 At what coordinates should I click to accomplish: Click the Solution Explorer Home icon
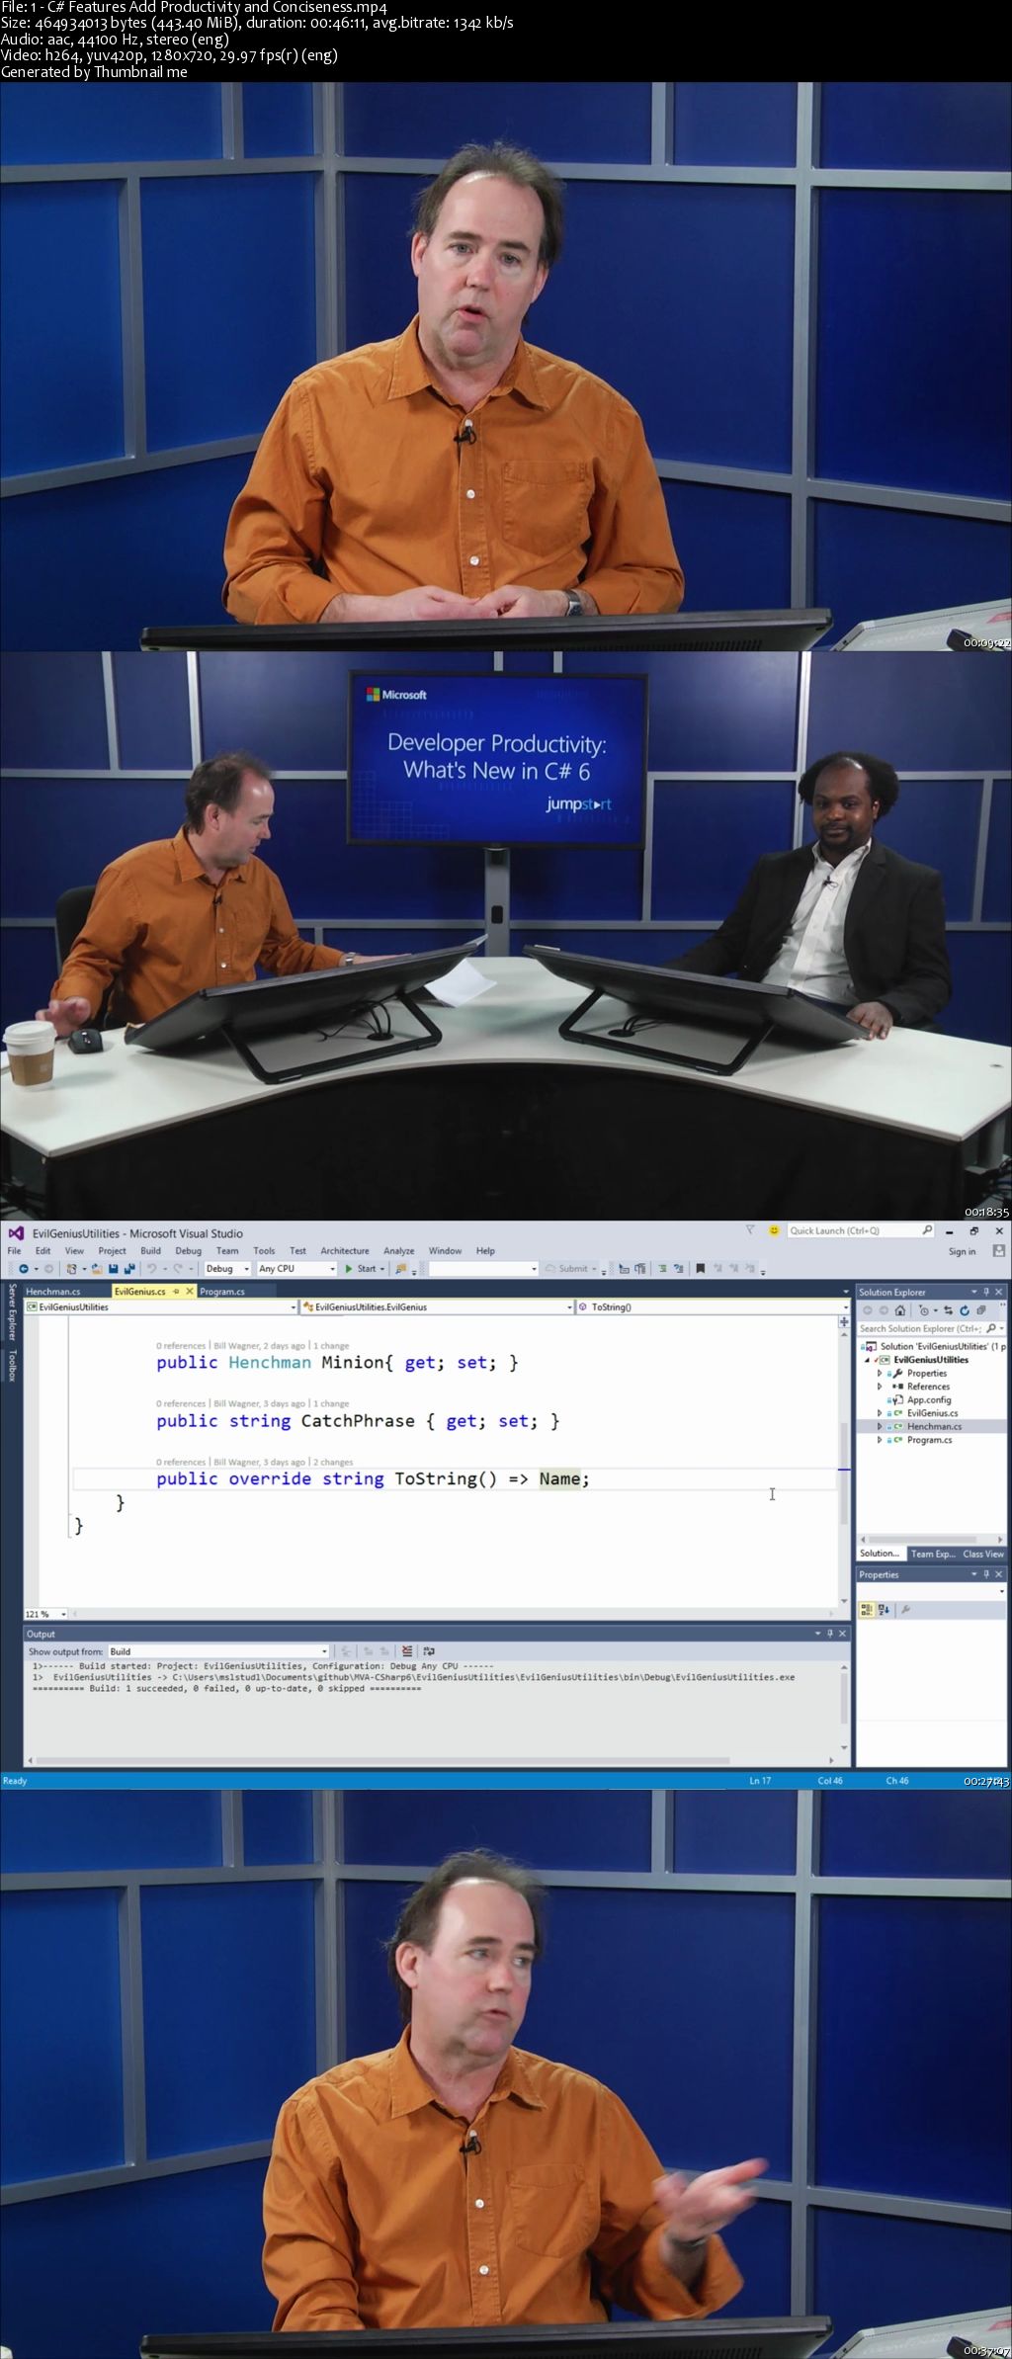point(899,1310)
